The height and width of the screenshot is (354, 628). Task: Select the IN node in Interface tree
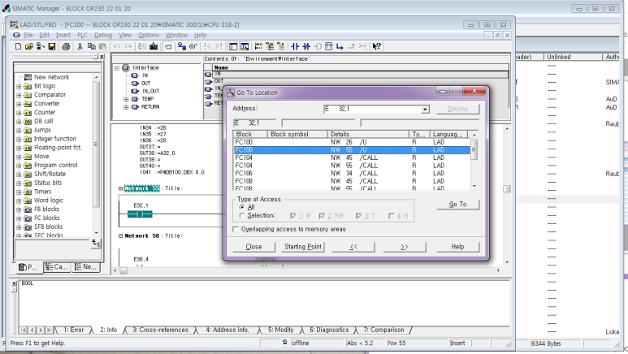click(145, 76)
